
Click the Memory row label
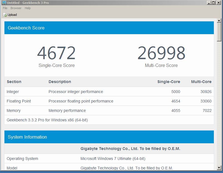[x=14, y=111]
